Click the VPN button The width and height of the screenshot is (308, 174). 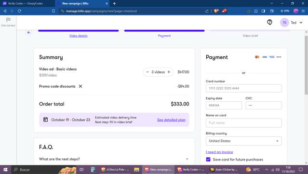(x=285, y=11)
